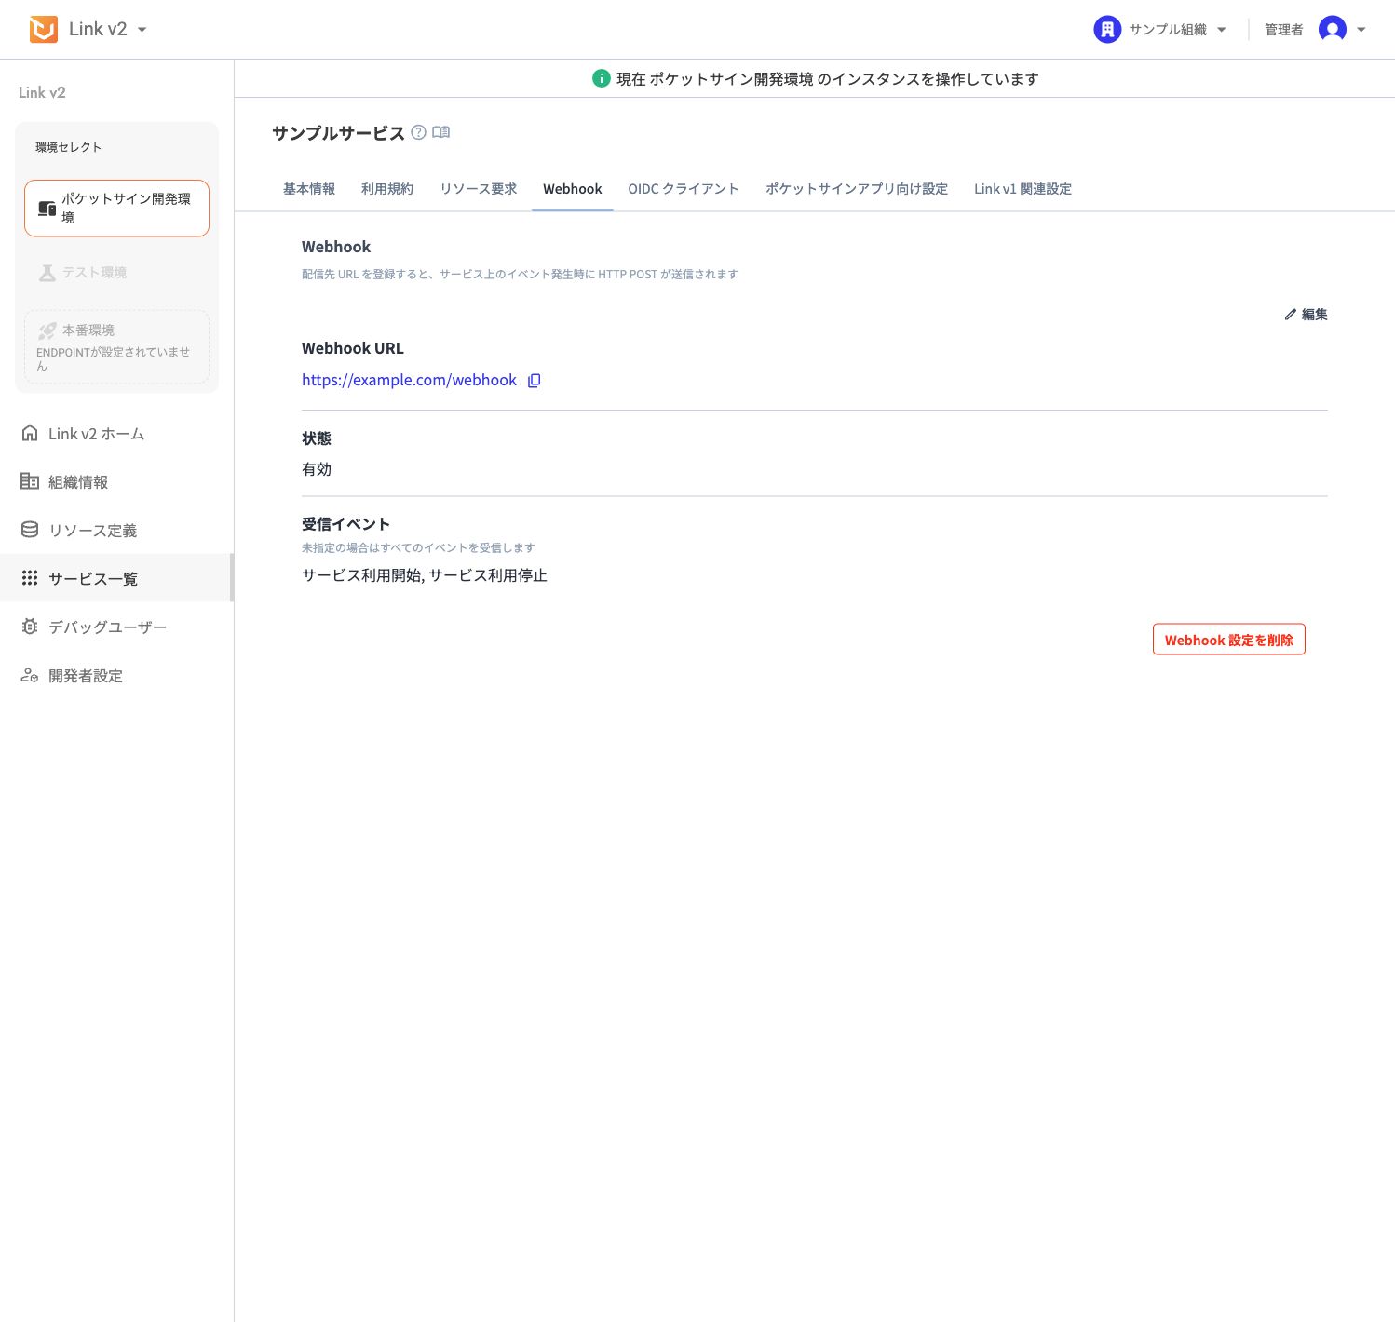Open 開発者設定 in sidebar
The height and width of the screenshot is (1322, 1395).
[x=116, y=676]
